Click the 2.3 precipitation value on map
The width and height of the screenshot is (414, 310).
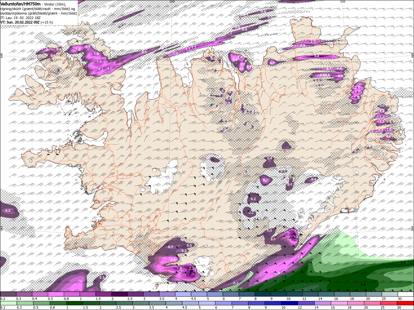[x=191, y=269]
